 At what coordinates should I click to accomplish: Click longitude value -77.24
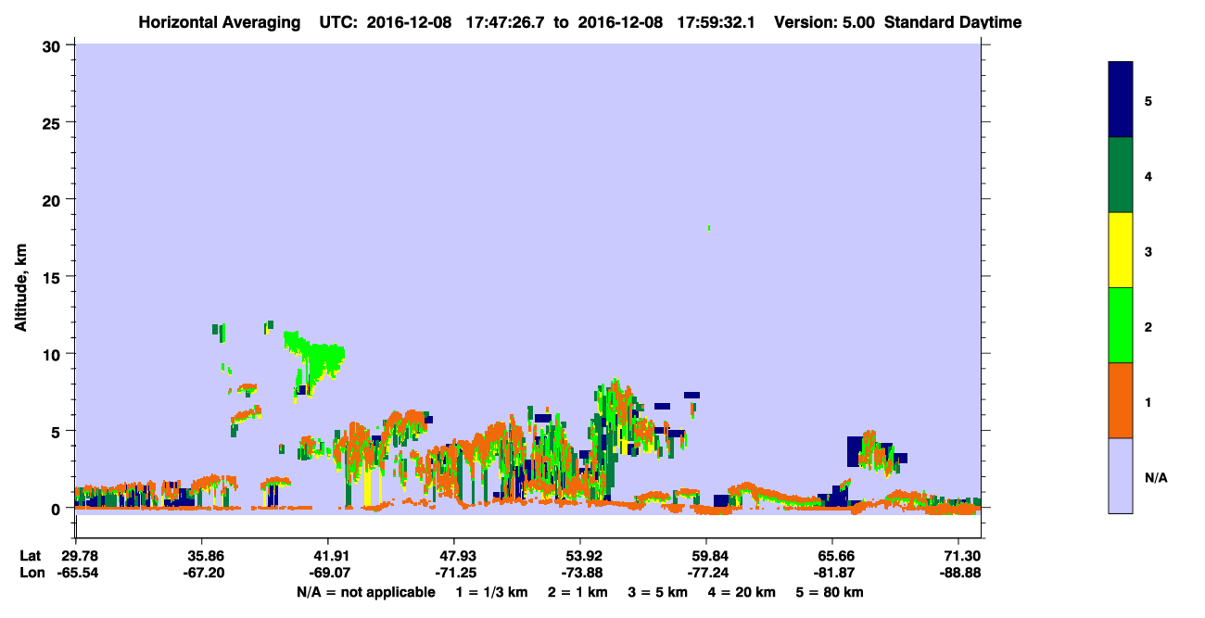tap(706, 574)
